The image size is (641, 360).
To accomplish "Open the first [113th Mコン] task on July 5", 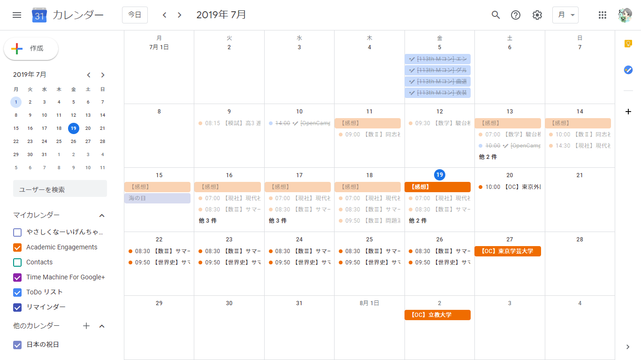I will [x=438, y=59].
